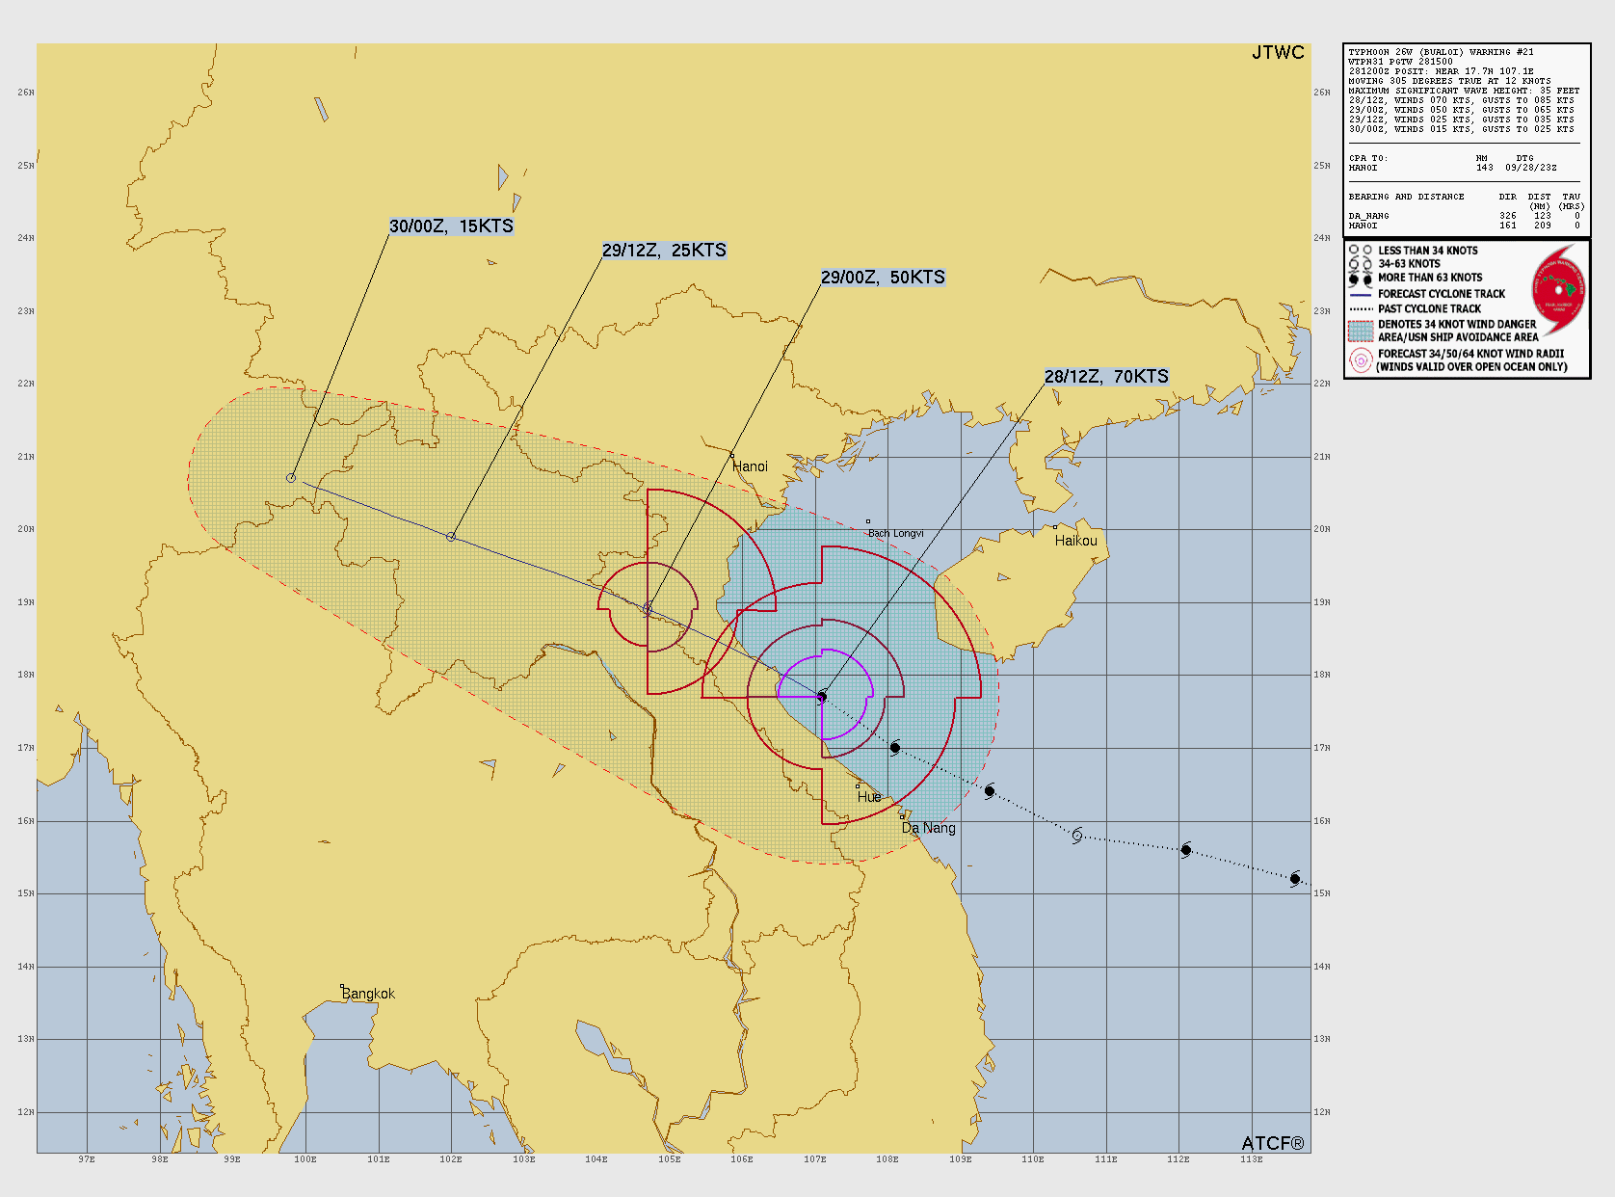This screenshot has height=1197, width=1615.
Task: Select the 30/00Z forecast position circle
Action: tap(291, 478)
